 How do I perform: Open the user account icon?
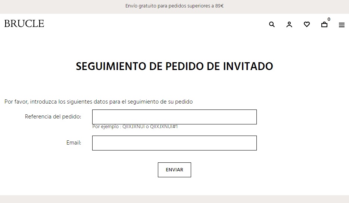289,25
